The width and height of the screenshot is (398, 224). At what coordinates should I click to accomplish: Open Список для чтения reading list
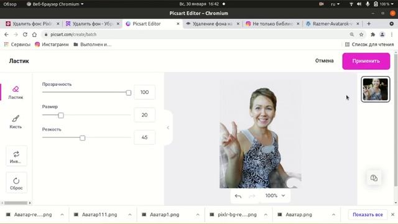(x=369, y=44)
